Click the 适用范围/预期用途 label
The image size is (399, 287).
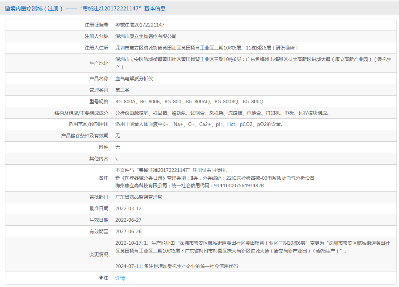[88, 124]
